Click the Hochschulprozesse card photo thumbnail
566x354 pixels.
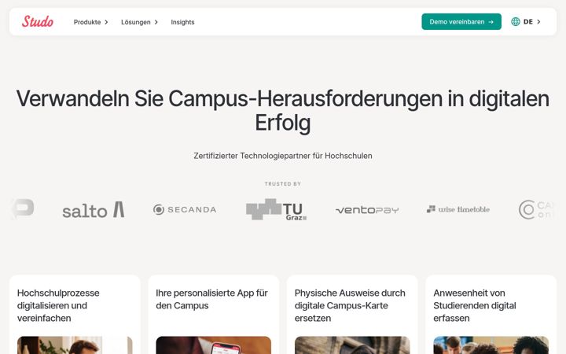point(75,345)
